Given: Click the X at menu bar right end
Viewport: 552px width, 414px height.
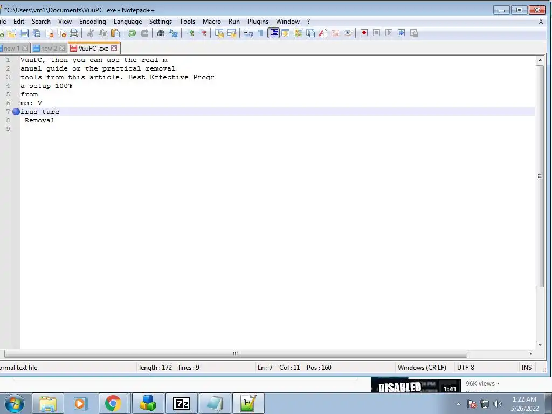Looking at the screenshot, I should (541, 22).
